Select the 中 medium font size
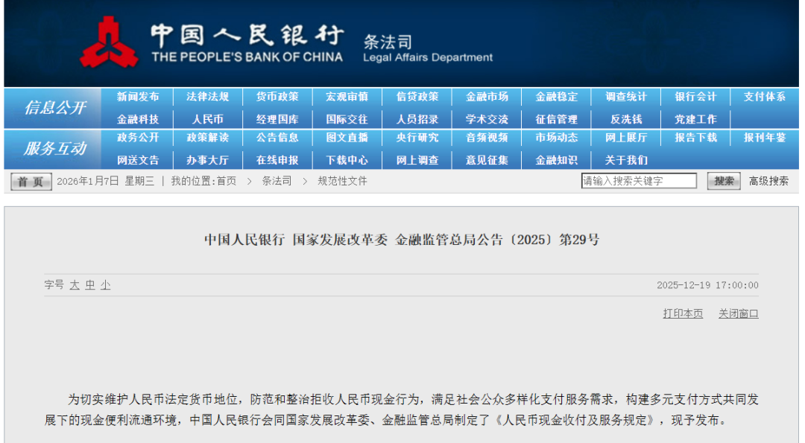Viewport: 805px width, 443px height. point(89,285)
